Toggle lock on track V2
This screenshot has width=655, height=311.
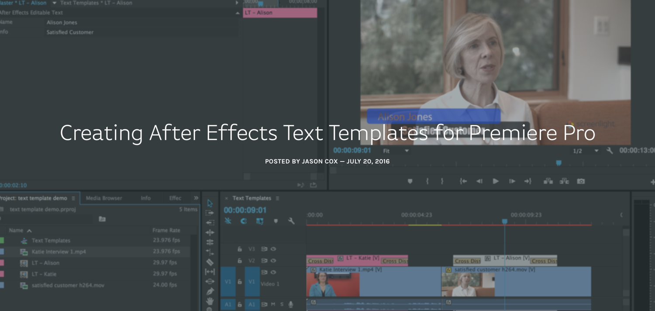tap(240, 261)
